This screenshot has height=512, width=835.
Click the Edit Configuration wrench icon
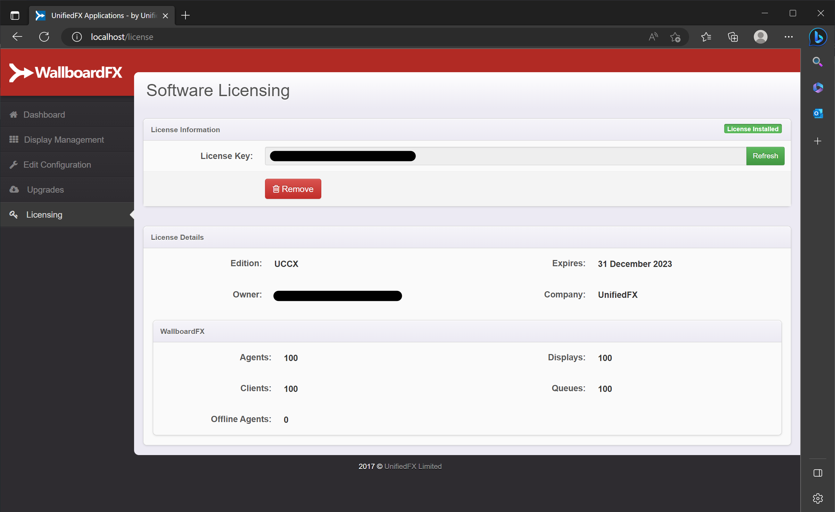pos(14,165)
